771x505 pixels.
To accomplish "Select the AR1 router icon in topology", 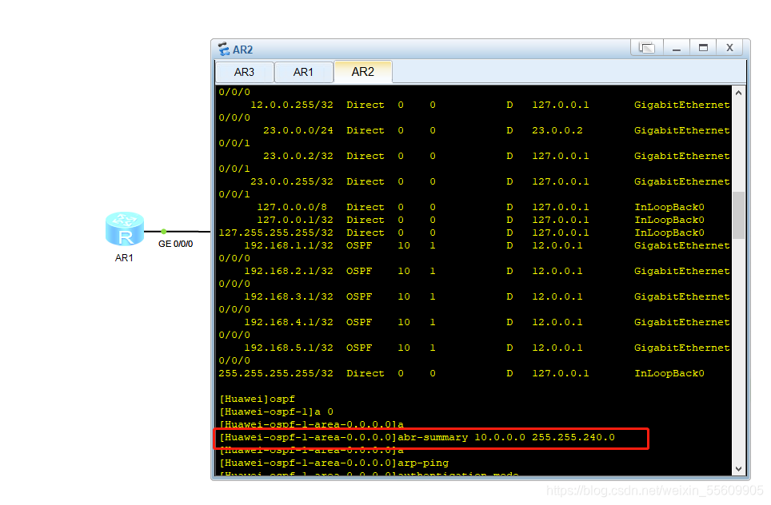I will coord(125,229).
